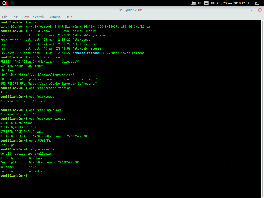Click the linux-gnu output line
Viewport: 264px width, 198px height.
pyautogui.click(x=9, y=145)
